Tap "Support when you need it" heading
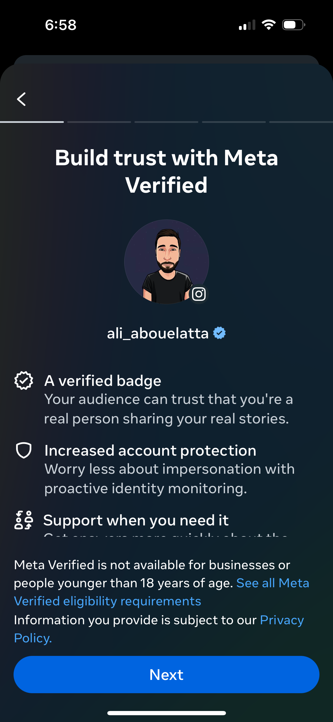Screen dimensions: 333x722 136,520
